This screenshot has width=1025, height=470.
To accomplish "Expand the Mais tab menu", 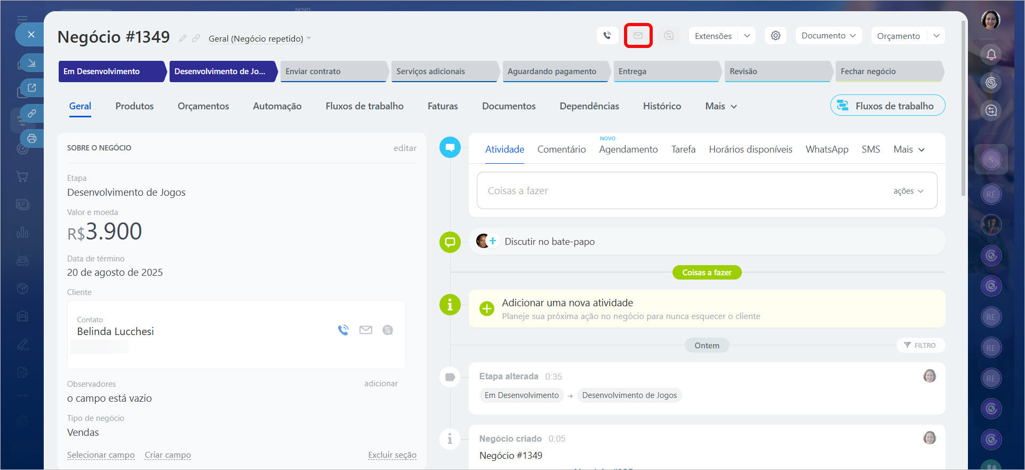I will [x=720, y=106].
